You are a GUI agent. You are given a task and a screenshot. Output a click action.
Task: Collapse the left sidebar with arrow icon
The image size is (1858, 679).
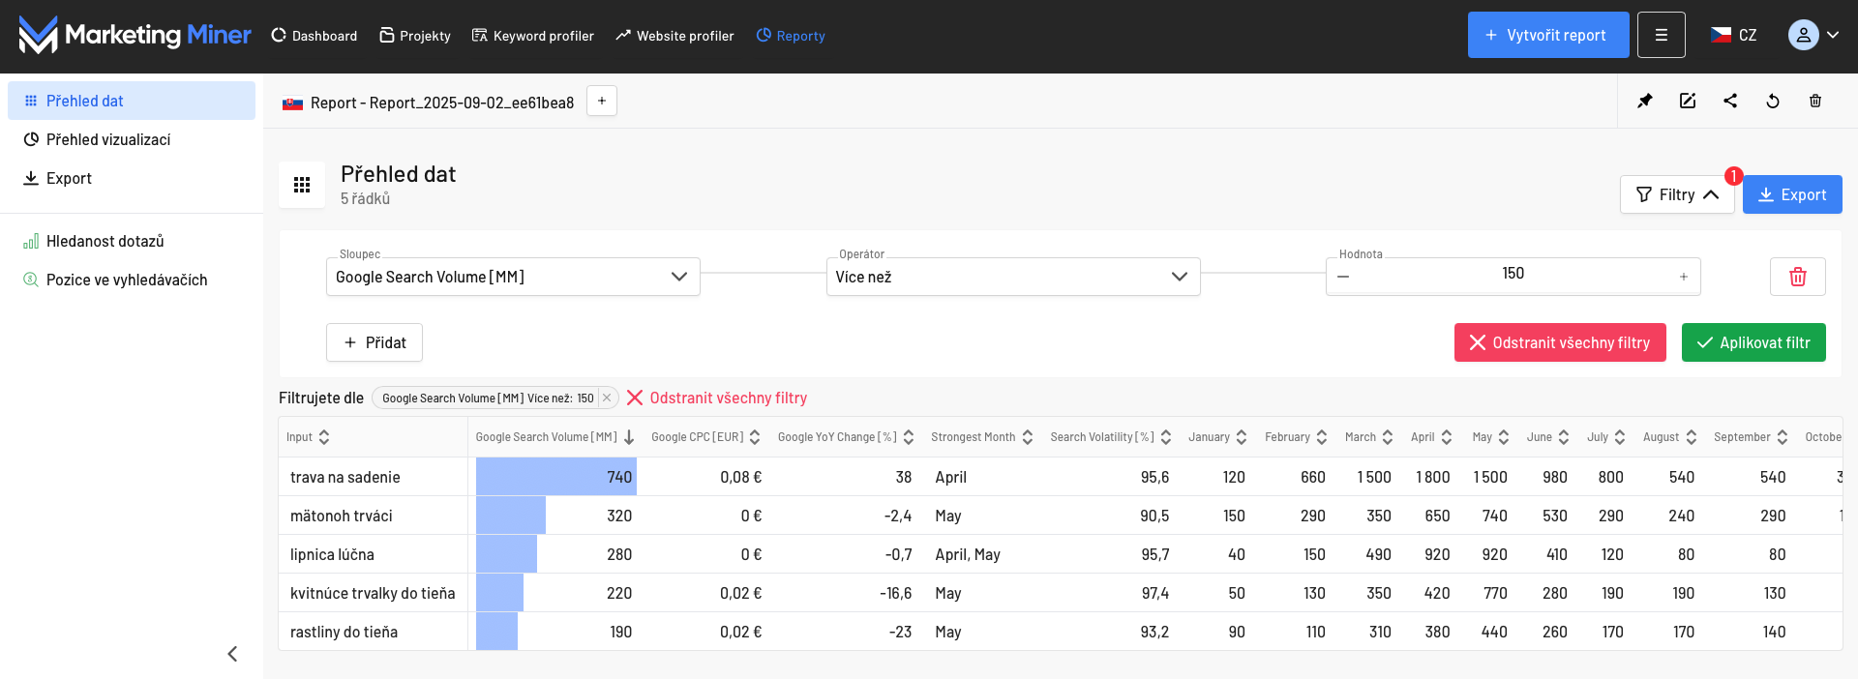tap(232, 654)
